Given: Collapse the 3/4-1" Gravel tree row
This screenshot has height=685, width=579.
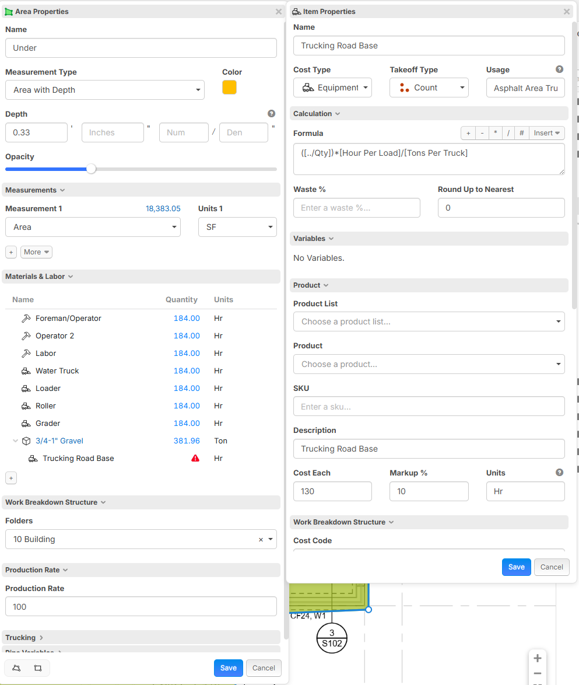Looking at the screenshot, I should 16,441.
